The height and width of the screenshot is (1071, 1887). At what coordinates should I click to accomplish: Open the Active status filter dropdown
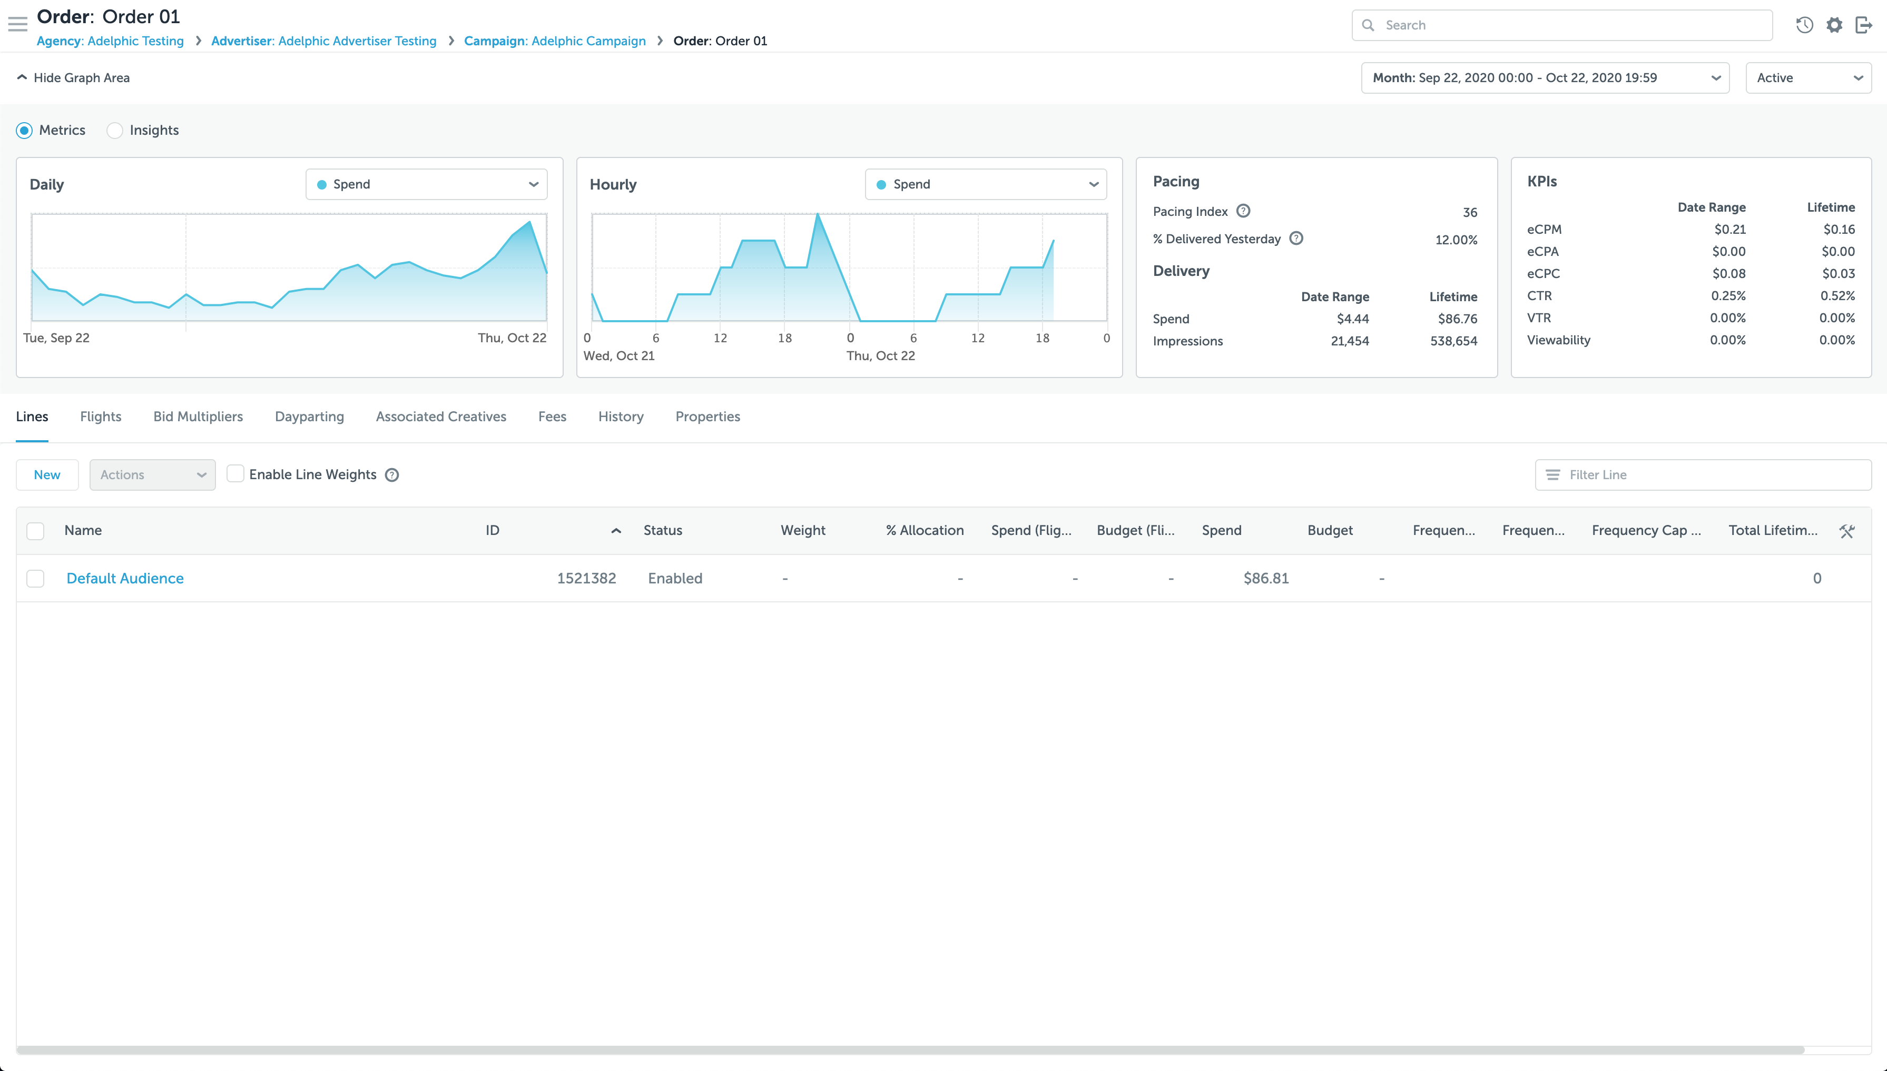pyautogui.click(x=1809, y=77)
